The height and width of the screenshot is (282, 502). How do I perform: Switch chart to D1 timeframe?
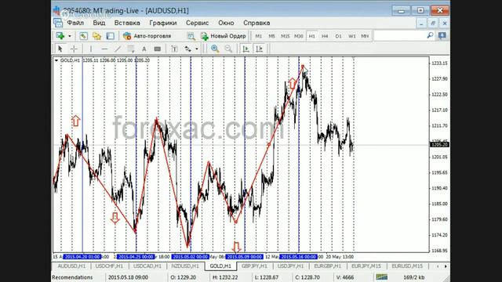point(338,36)
